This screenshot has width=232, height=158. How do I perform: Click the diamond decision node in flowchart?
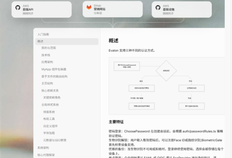166,71
